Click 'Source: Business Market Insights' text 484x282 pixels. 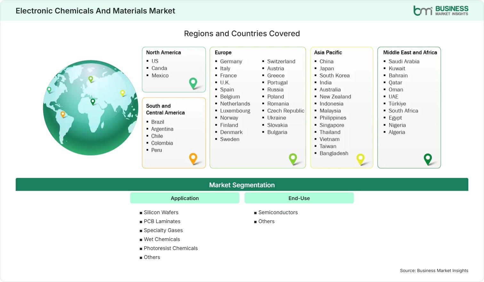pyautogui.click(x=434, y=270)
